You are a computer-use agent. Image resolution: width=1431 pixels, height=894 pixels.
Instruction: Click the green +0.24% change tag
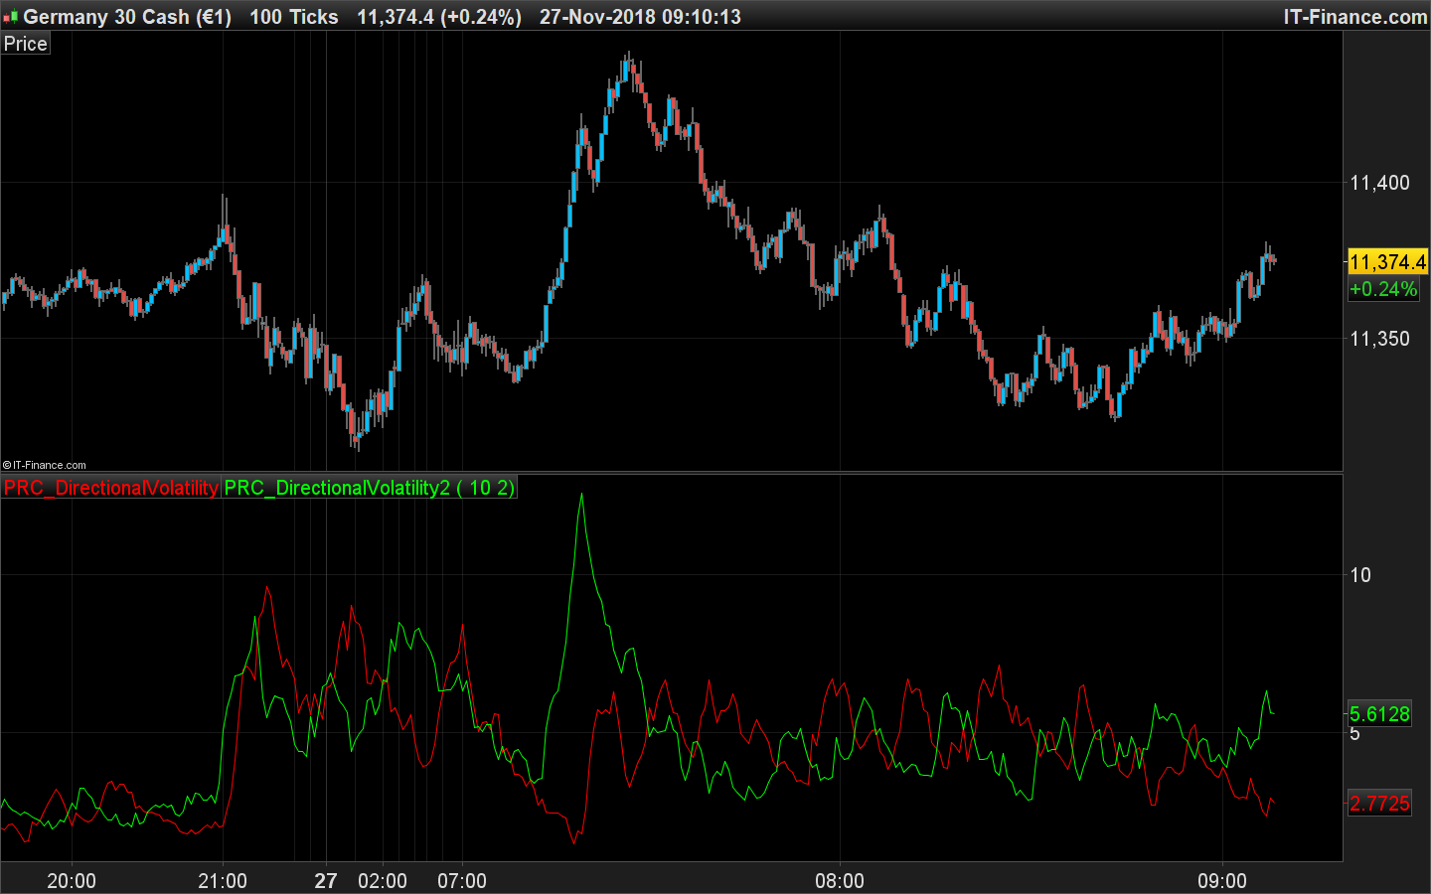pyautogui.click(x=1383, y=289)
